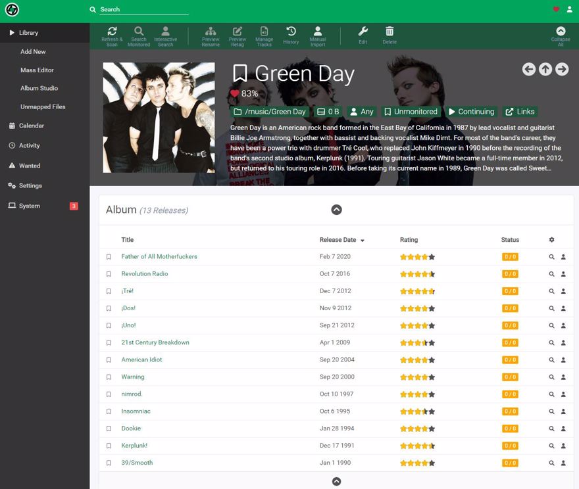Click System health badge 3
This screenshot has height=489, width=579.
pos(74,206)
